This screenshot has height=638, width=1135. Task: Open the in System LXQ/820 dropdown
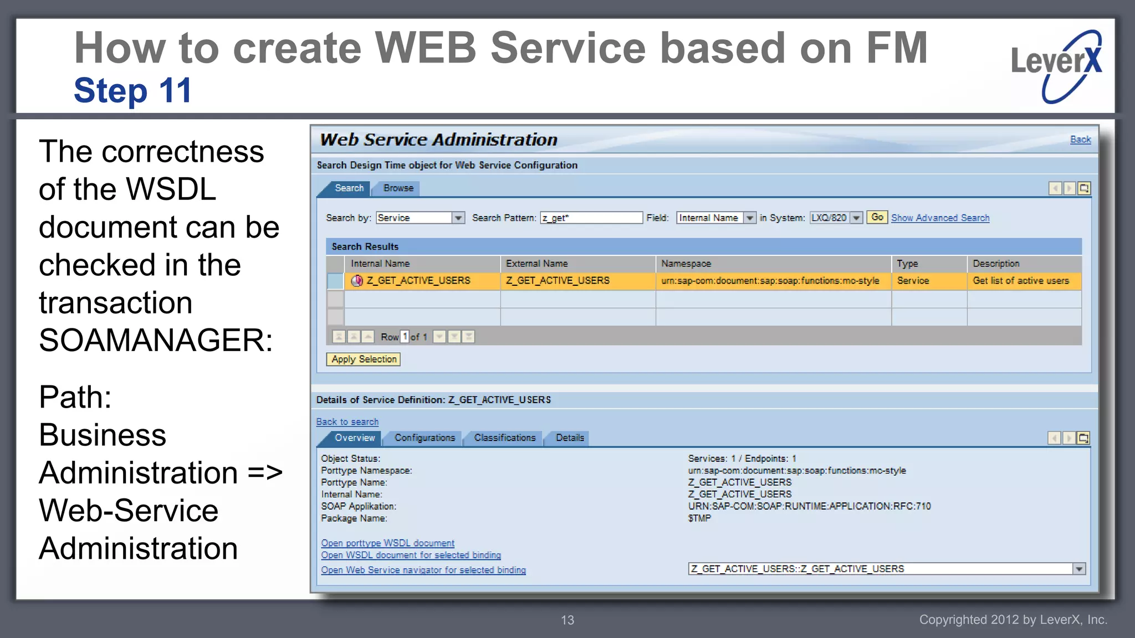[x=857, y=218]
